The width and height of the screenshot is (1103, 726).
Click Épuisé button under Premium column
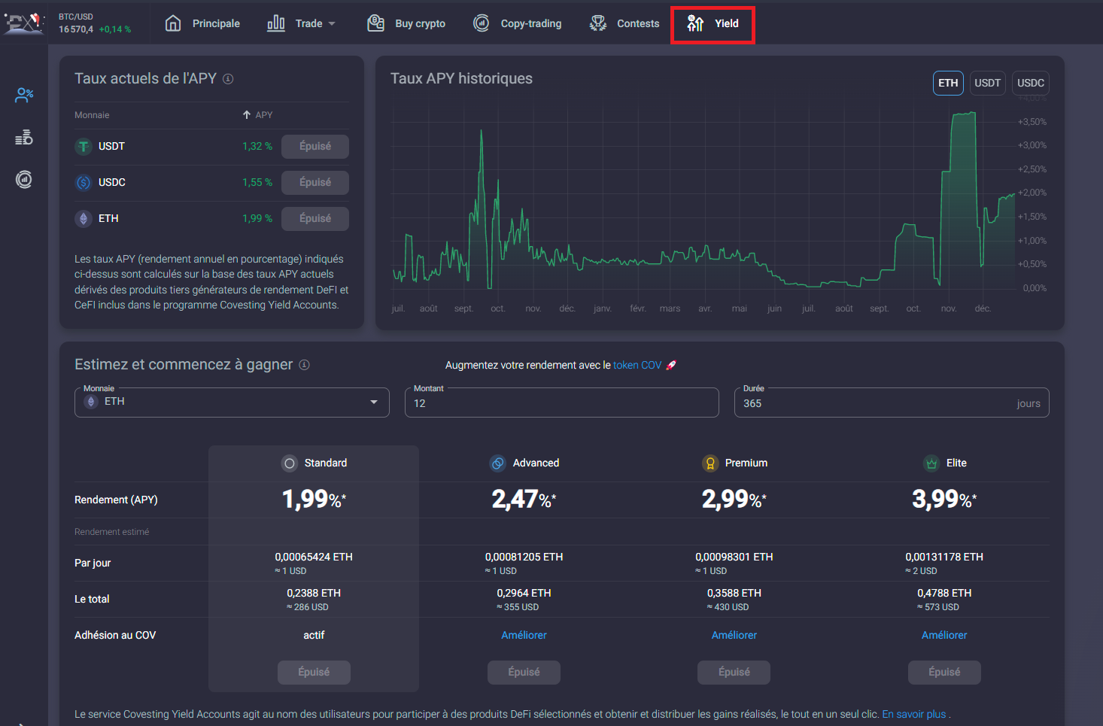734,673
